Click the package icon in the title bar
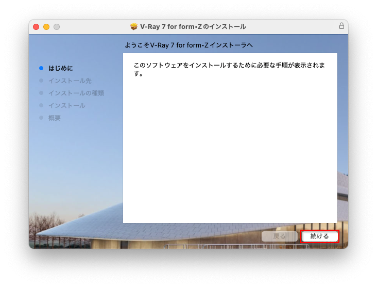 tap(134, 26)
